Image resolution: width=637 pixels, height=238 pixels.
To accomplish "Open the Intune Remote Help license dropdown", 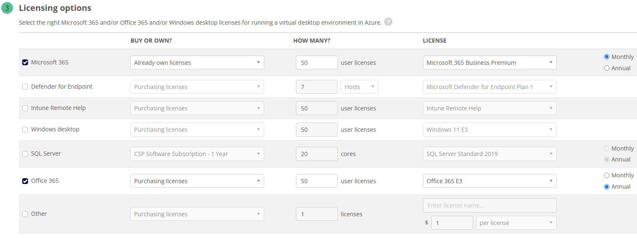I will 490,108.
